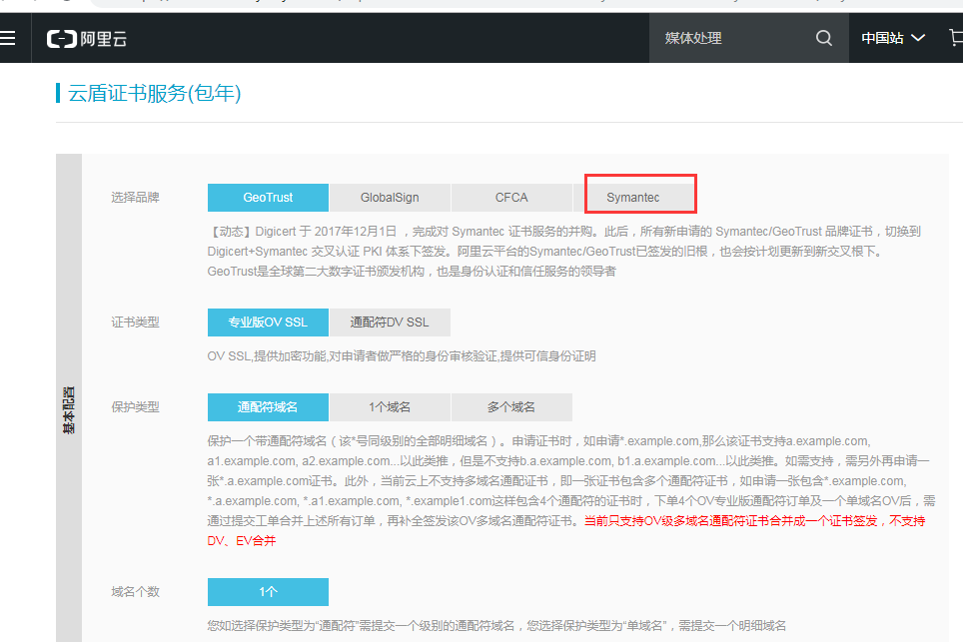Open the hamburger navigation menu
This screenshot has height=642, width=963.
point(8,38)
